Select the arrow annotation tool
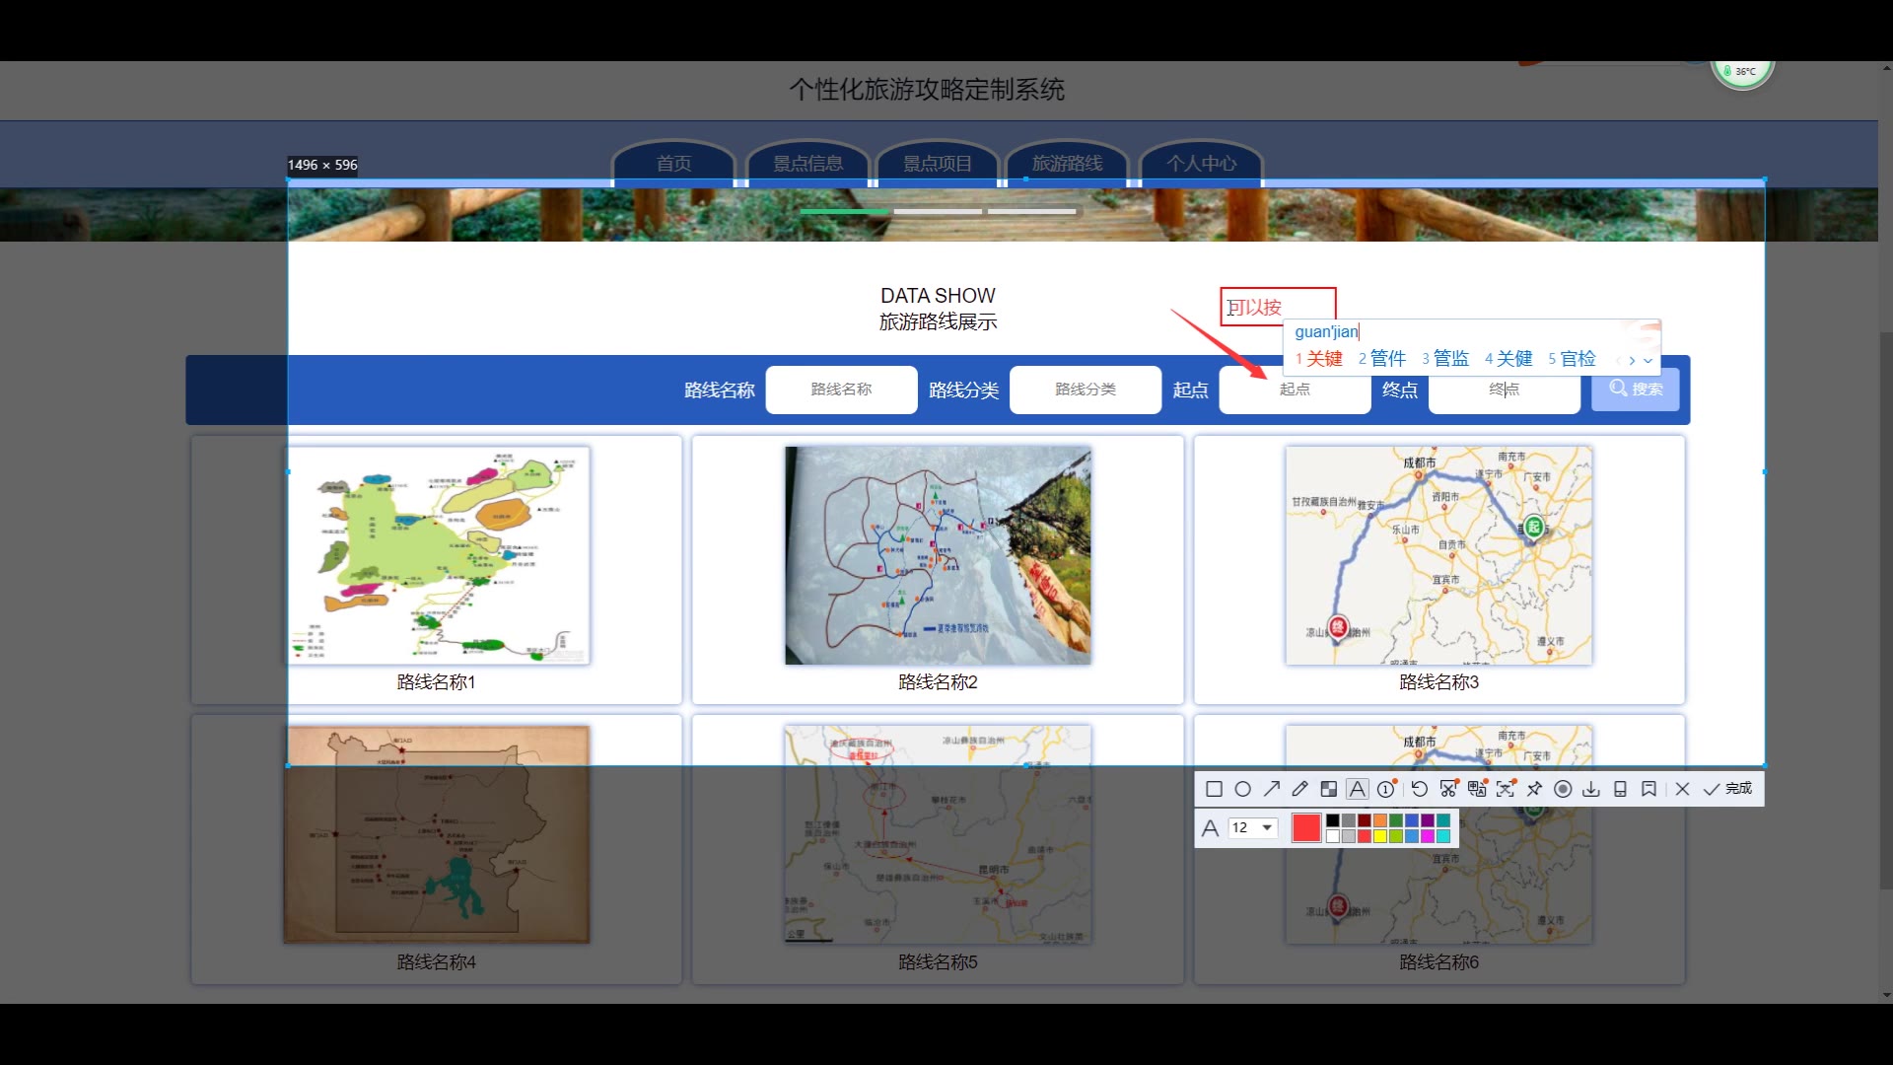This screenshot has width=1893, height=1065. (x=1272, y=789)
